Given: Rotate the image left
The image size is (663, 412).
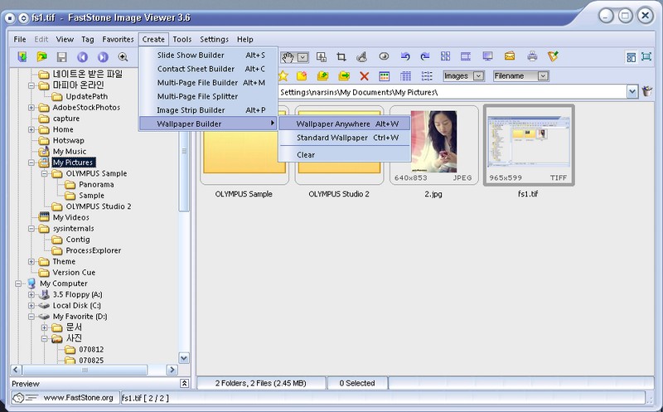Looking at the screenshot, I should pyautogui.click(x=405, y=56).
